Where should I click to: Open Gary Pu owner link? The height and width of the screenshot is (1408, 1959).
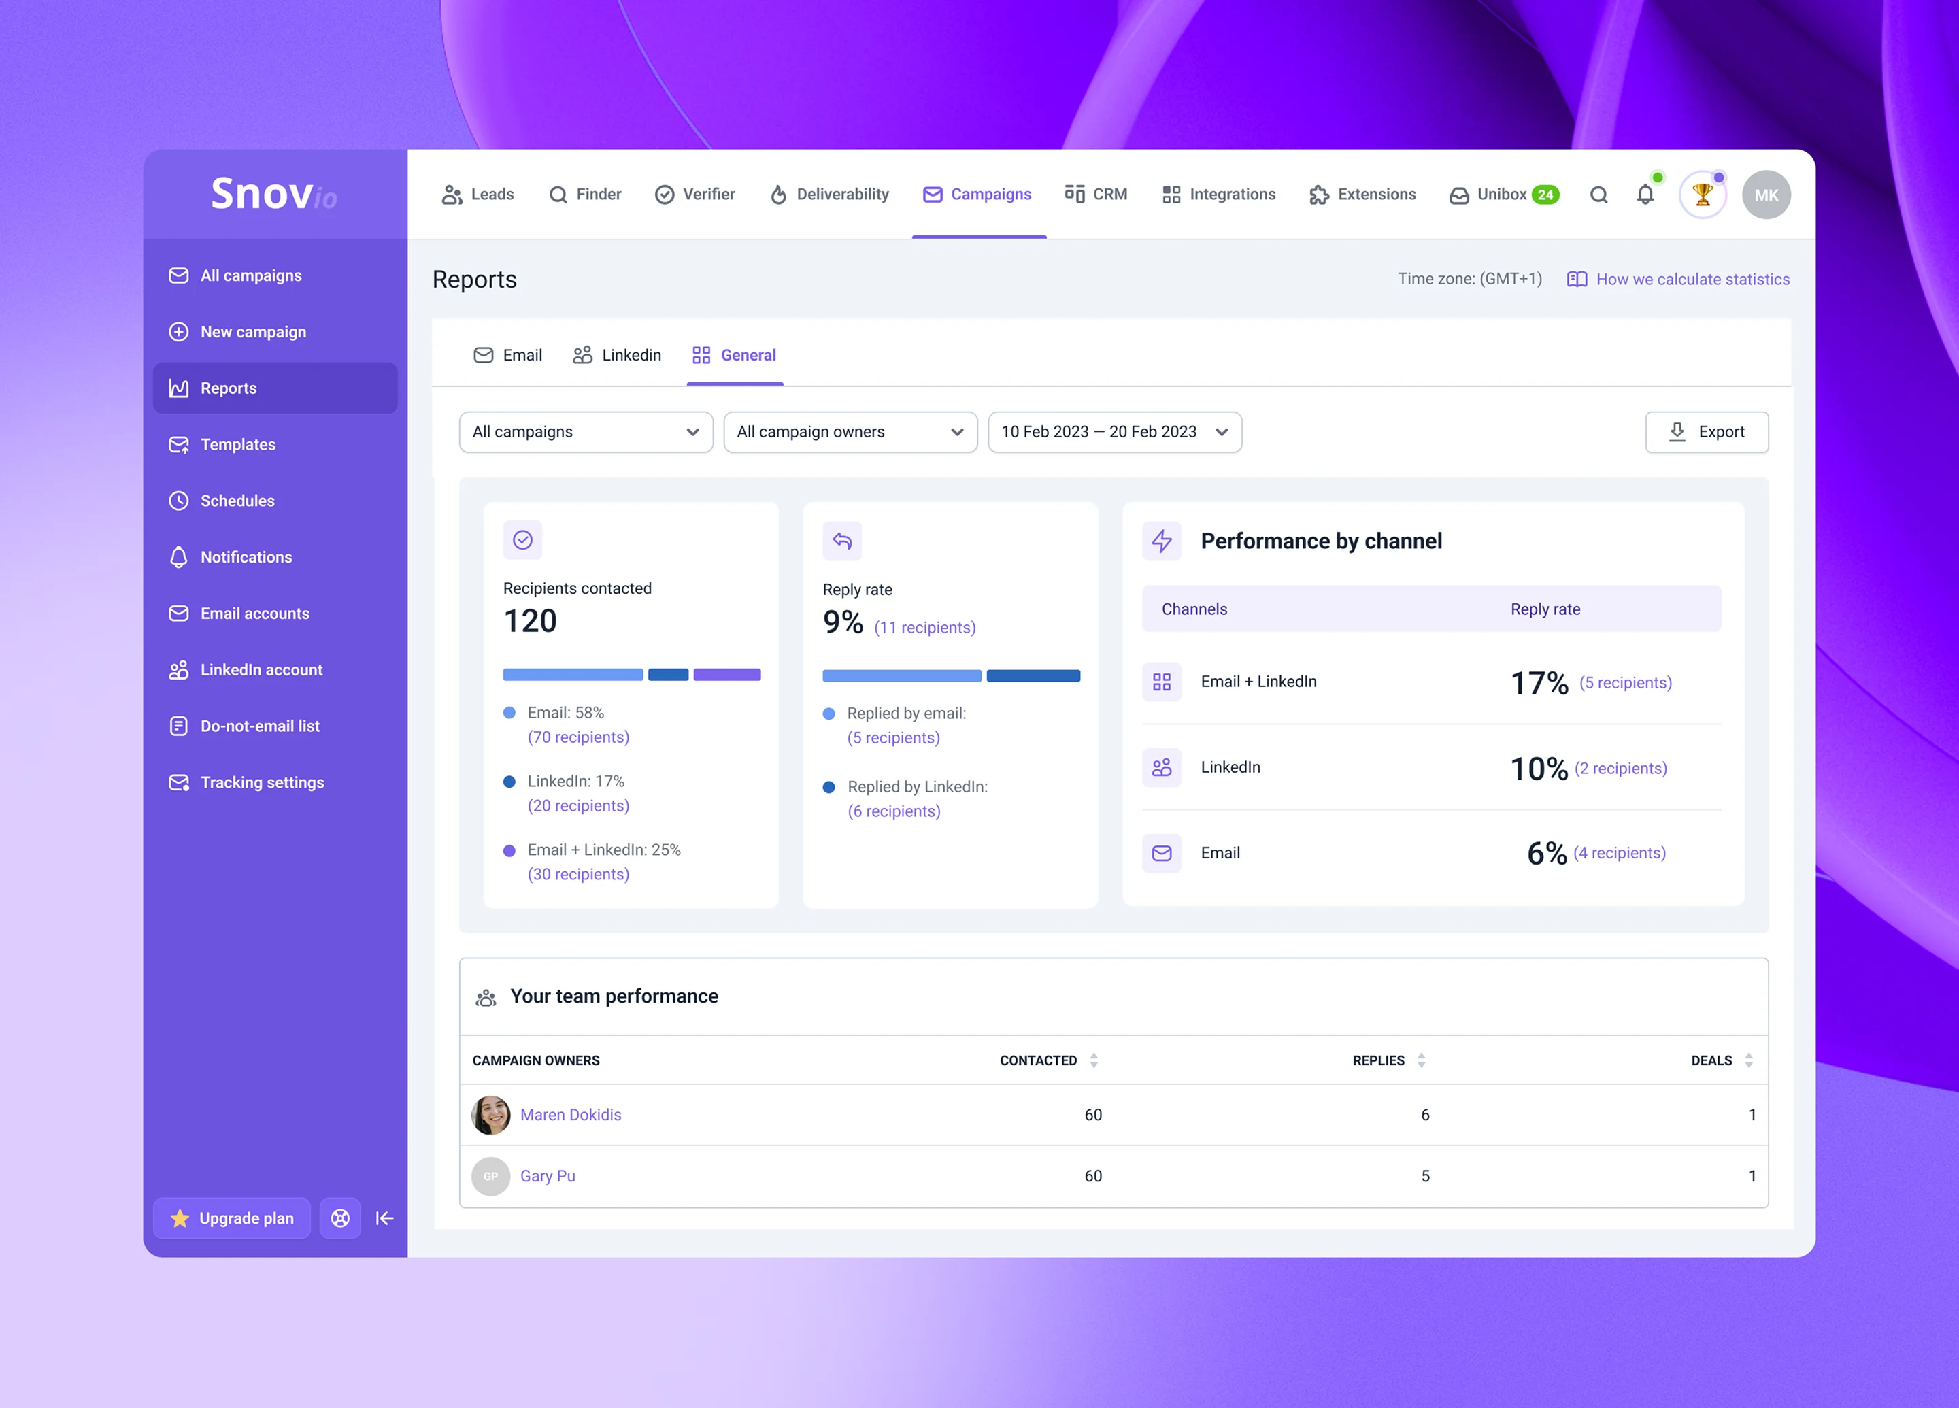pos(548,1177)
